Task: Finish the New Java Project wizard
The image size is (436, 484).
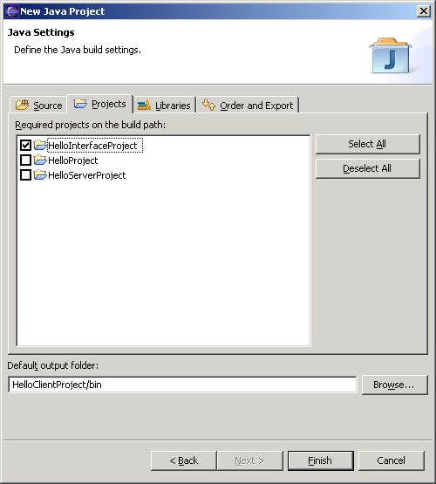Action: click(x=320, y=460)
